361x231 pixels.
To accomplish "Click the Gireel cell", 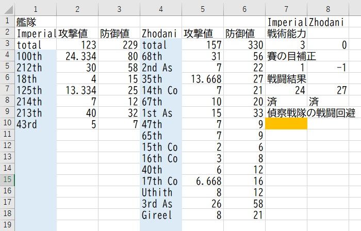I will [x=161, y=214].
